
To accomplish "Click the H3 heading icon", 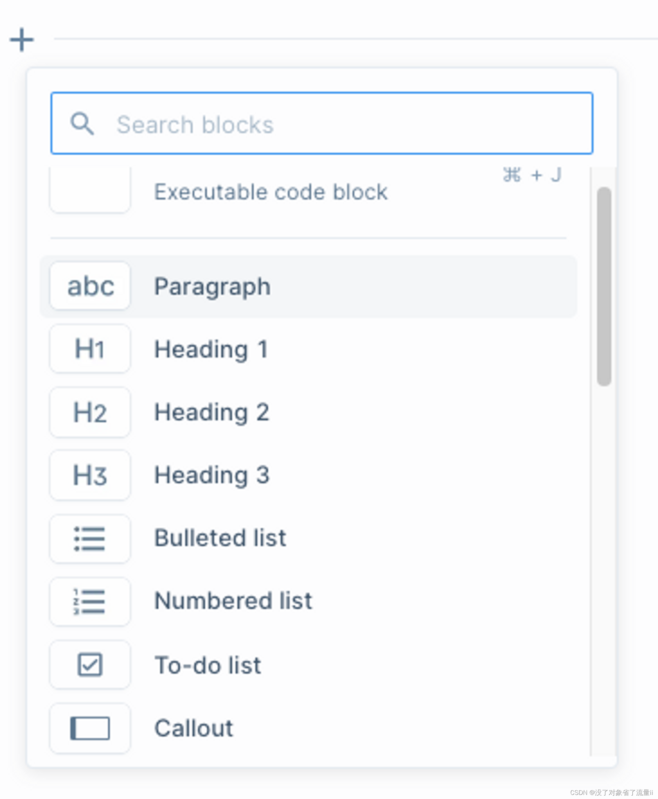I will [x=90, y=475].
